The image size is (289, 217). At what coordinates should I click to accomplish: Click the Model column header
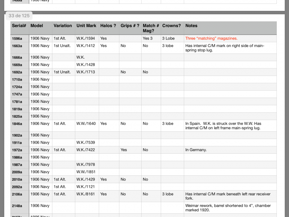pos(37,26)
